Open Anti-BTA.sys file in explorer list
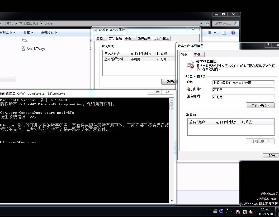Screen dimensions: 279x217 tap(34, 48)
